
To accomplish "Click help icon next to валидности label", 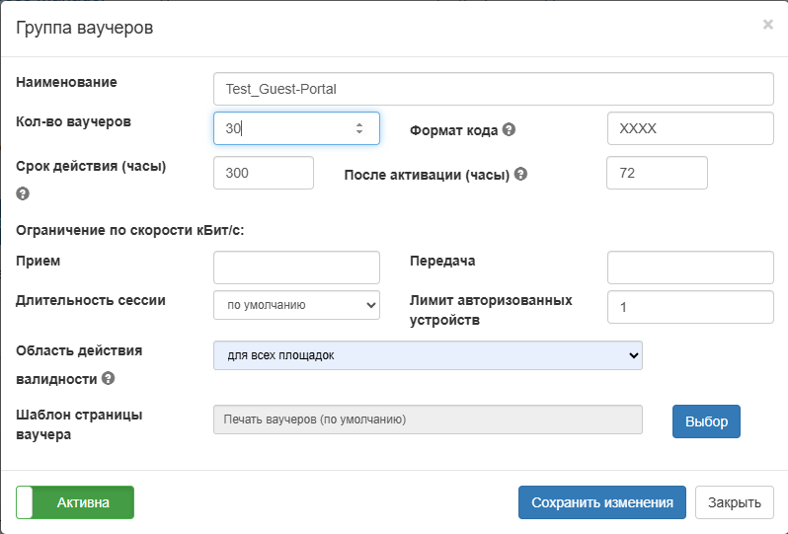I will (108, 378).
